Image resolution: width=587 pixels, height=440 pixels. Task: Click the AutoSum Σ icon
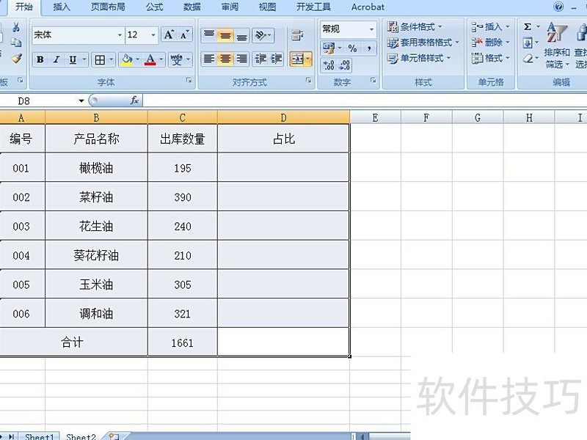(x=528, y=26)
